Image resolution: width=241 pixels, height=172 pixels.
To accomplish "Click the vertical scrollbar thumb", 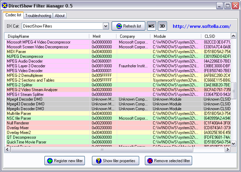I will tap(233, 91).
